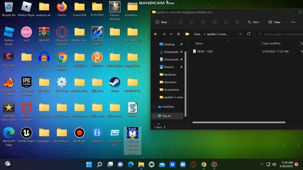Viewport: 303px width, 170px height.
Task: Click the update-3-sonic address bar path segment
Action: coord(217,34)
